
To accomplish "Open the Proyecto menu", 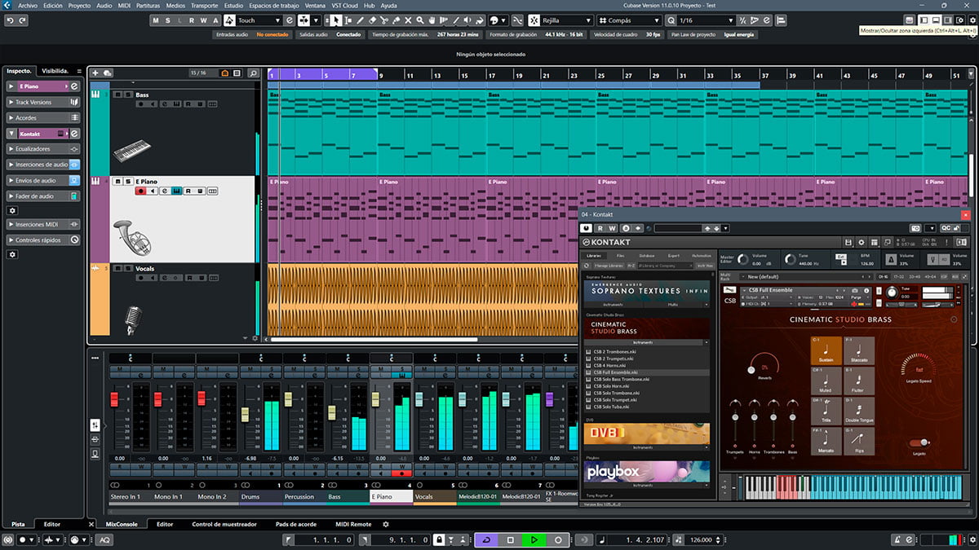I will (x=79, y=5).
